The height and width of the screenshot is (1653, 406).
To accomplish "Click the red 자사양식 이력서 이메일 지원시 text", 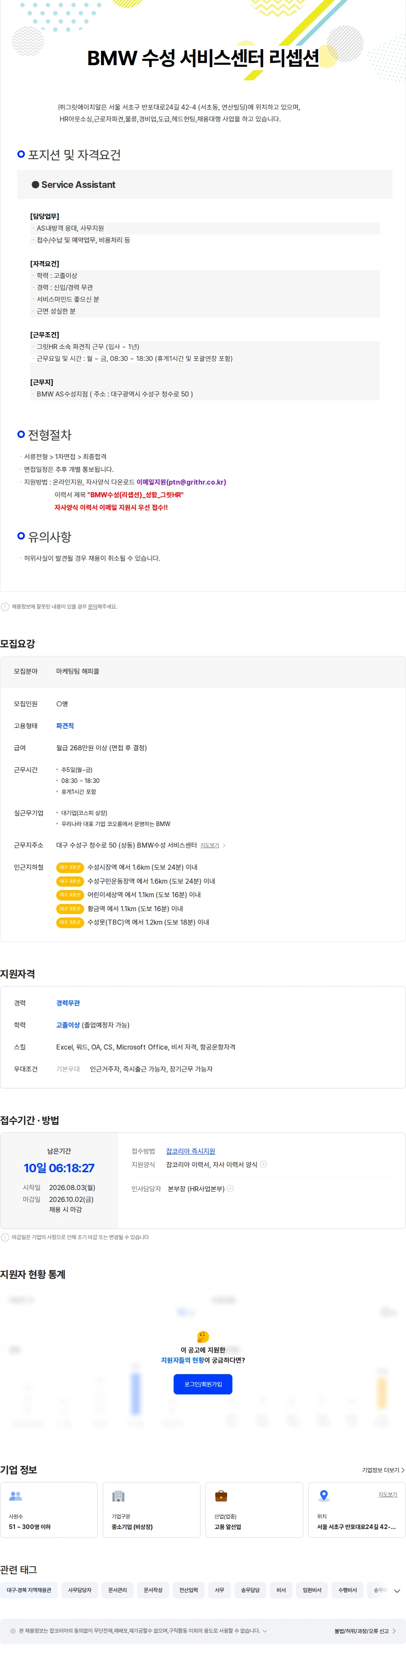I will [x=111, y=507].
